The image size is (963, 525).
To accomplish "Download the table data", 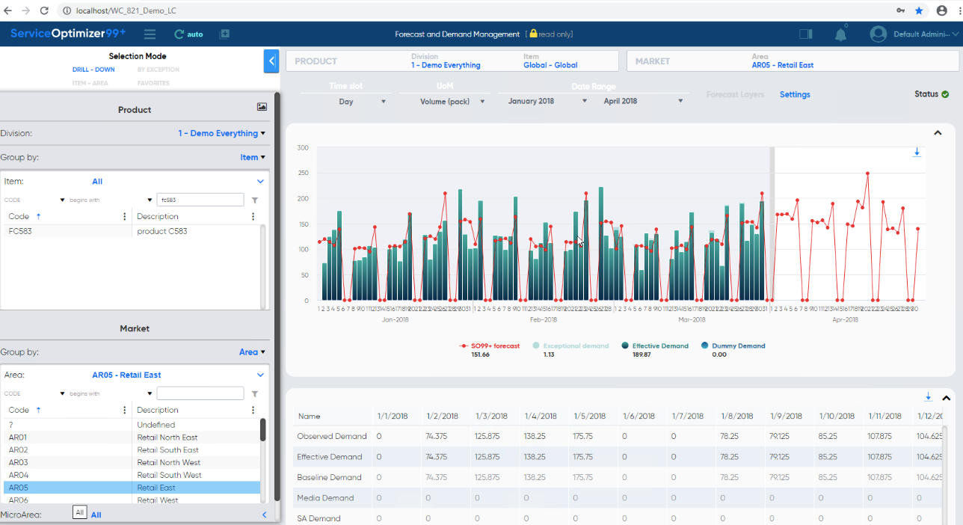I will (x=929, y=397).
